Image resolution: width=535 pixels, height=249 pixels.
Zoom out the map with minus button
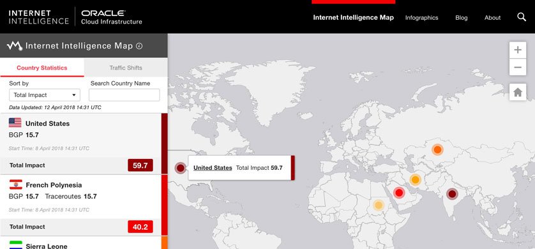[x=518, y=67]
